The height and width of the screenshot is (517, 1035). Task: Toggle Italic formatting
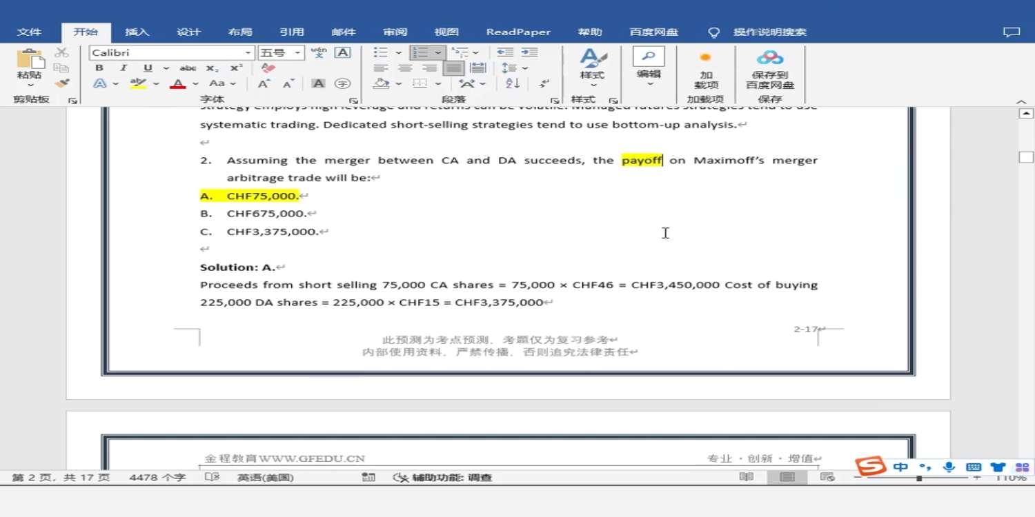point(123,68)
